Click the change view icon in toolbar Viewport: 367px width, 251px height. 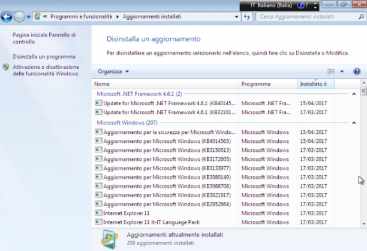tap(331, 71)
